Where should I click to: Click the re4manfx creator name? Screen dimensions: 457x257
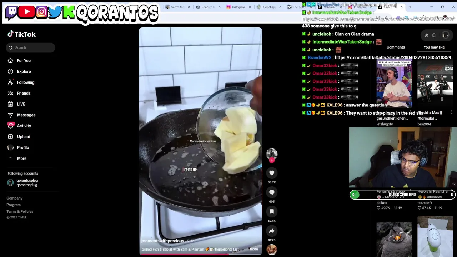pyautogui.click(x=425, y=203)
